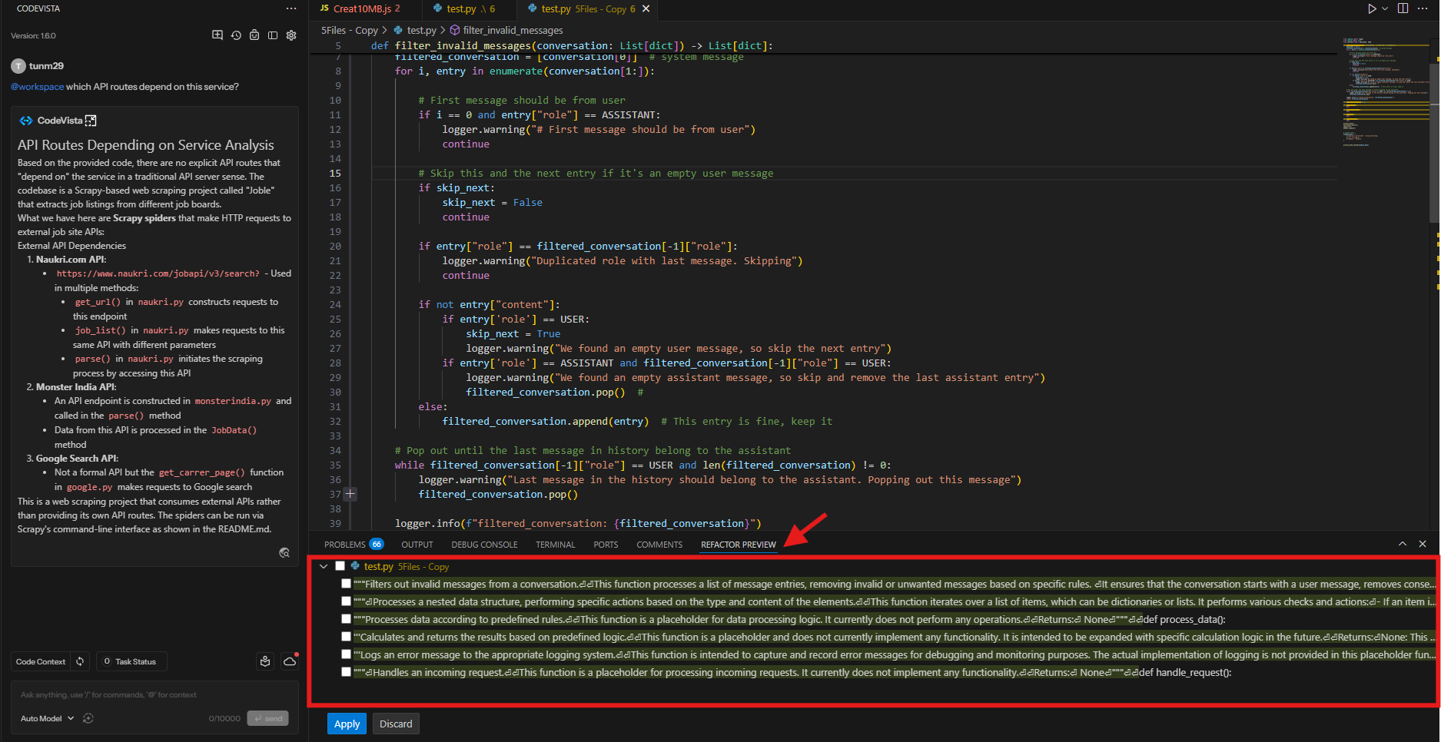Collapse the test.py refactor tree

click(324, 566)
